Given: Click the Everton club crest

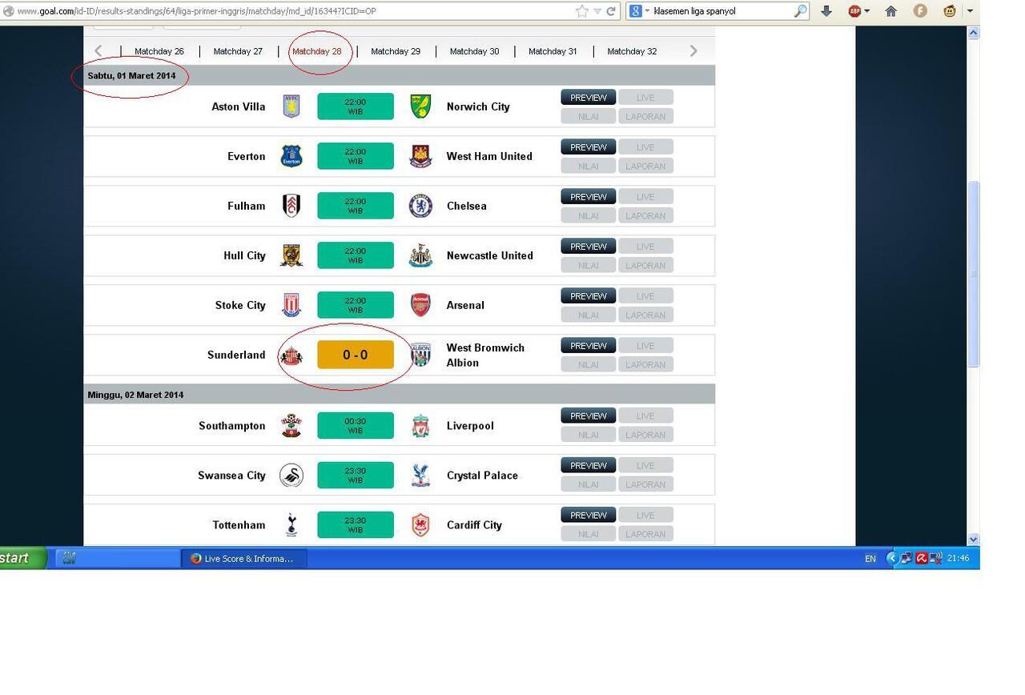Looking at the screenshot, I should (291, 156).
